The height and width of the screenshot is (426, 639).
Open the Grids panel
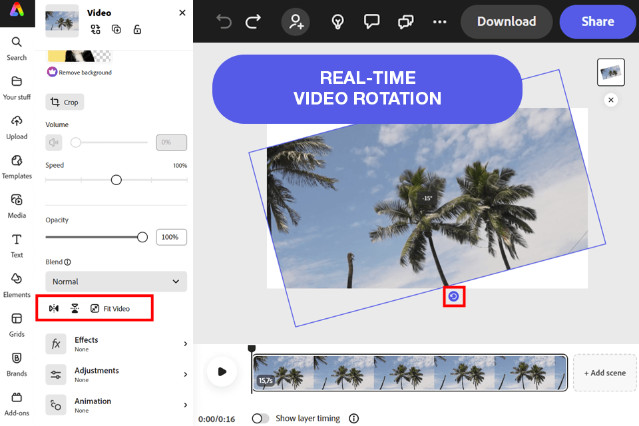pos(17,325)
